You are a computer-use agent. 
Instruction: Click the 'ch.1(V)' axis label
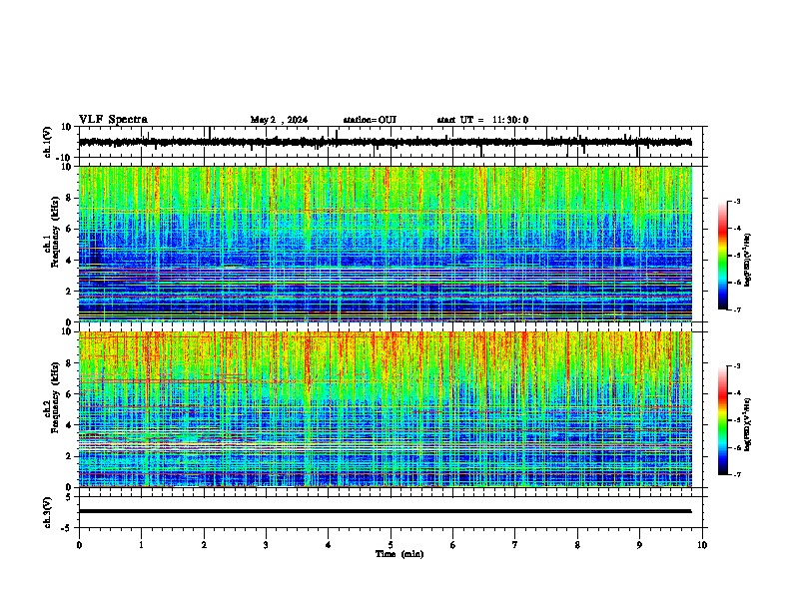[x=47, y=142]
